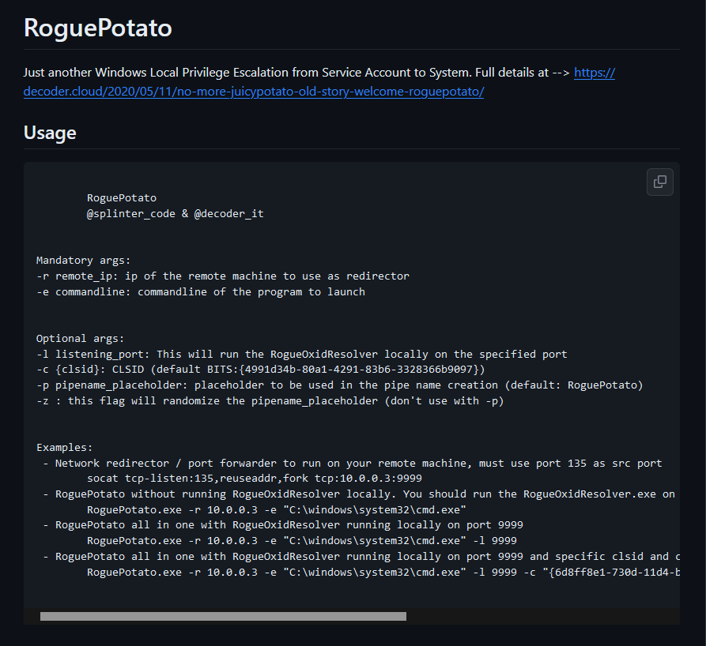Click the "-c {clsid}" default BITS line

[x=261, y=370]
